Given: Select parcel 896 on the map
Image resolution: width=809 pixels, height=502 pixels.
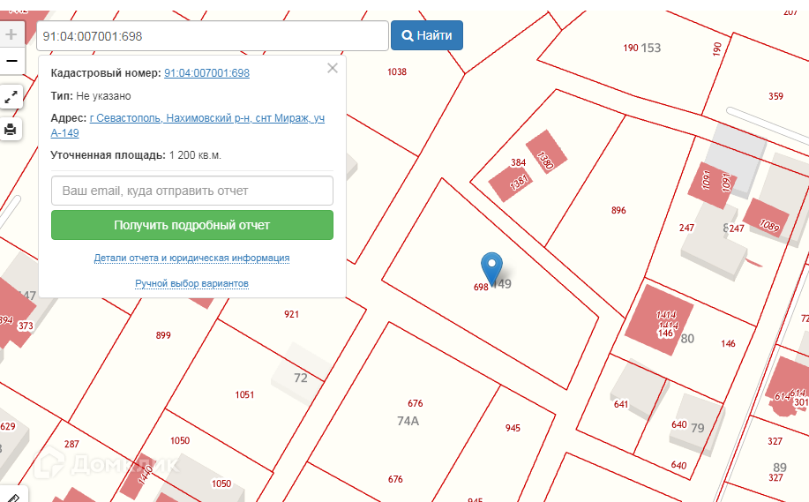Looking at the screenshot, I should (618, 210).
